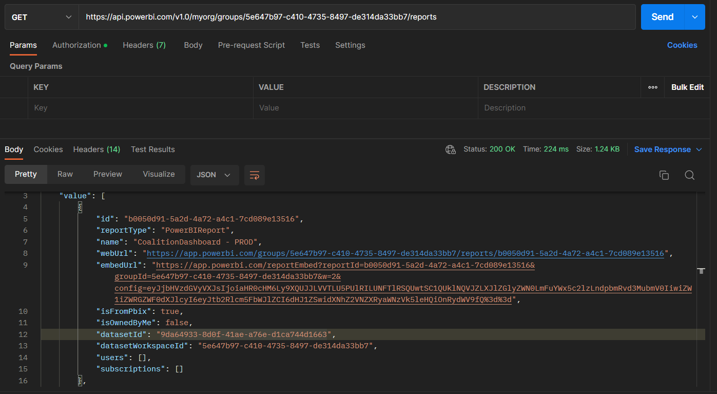Expand the Send button options arrow
Viewport: 717px width, 394px height.
point(694,17)
